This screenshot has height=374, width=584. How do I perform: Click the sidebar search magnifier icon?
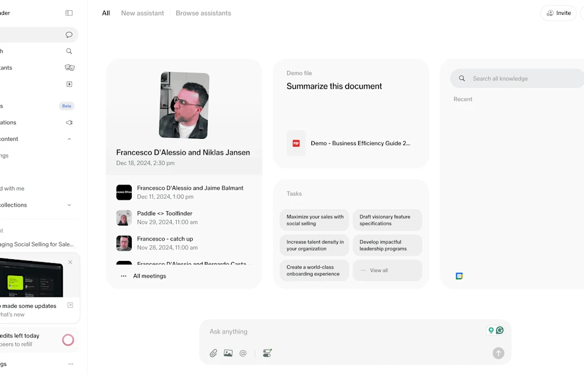69,51
